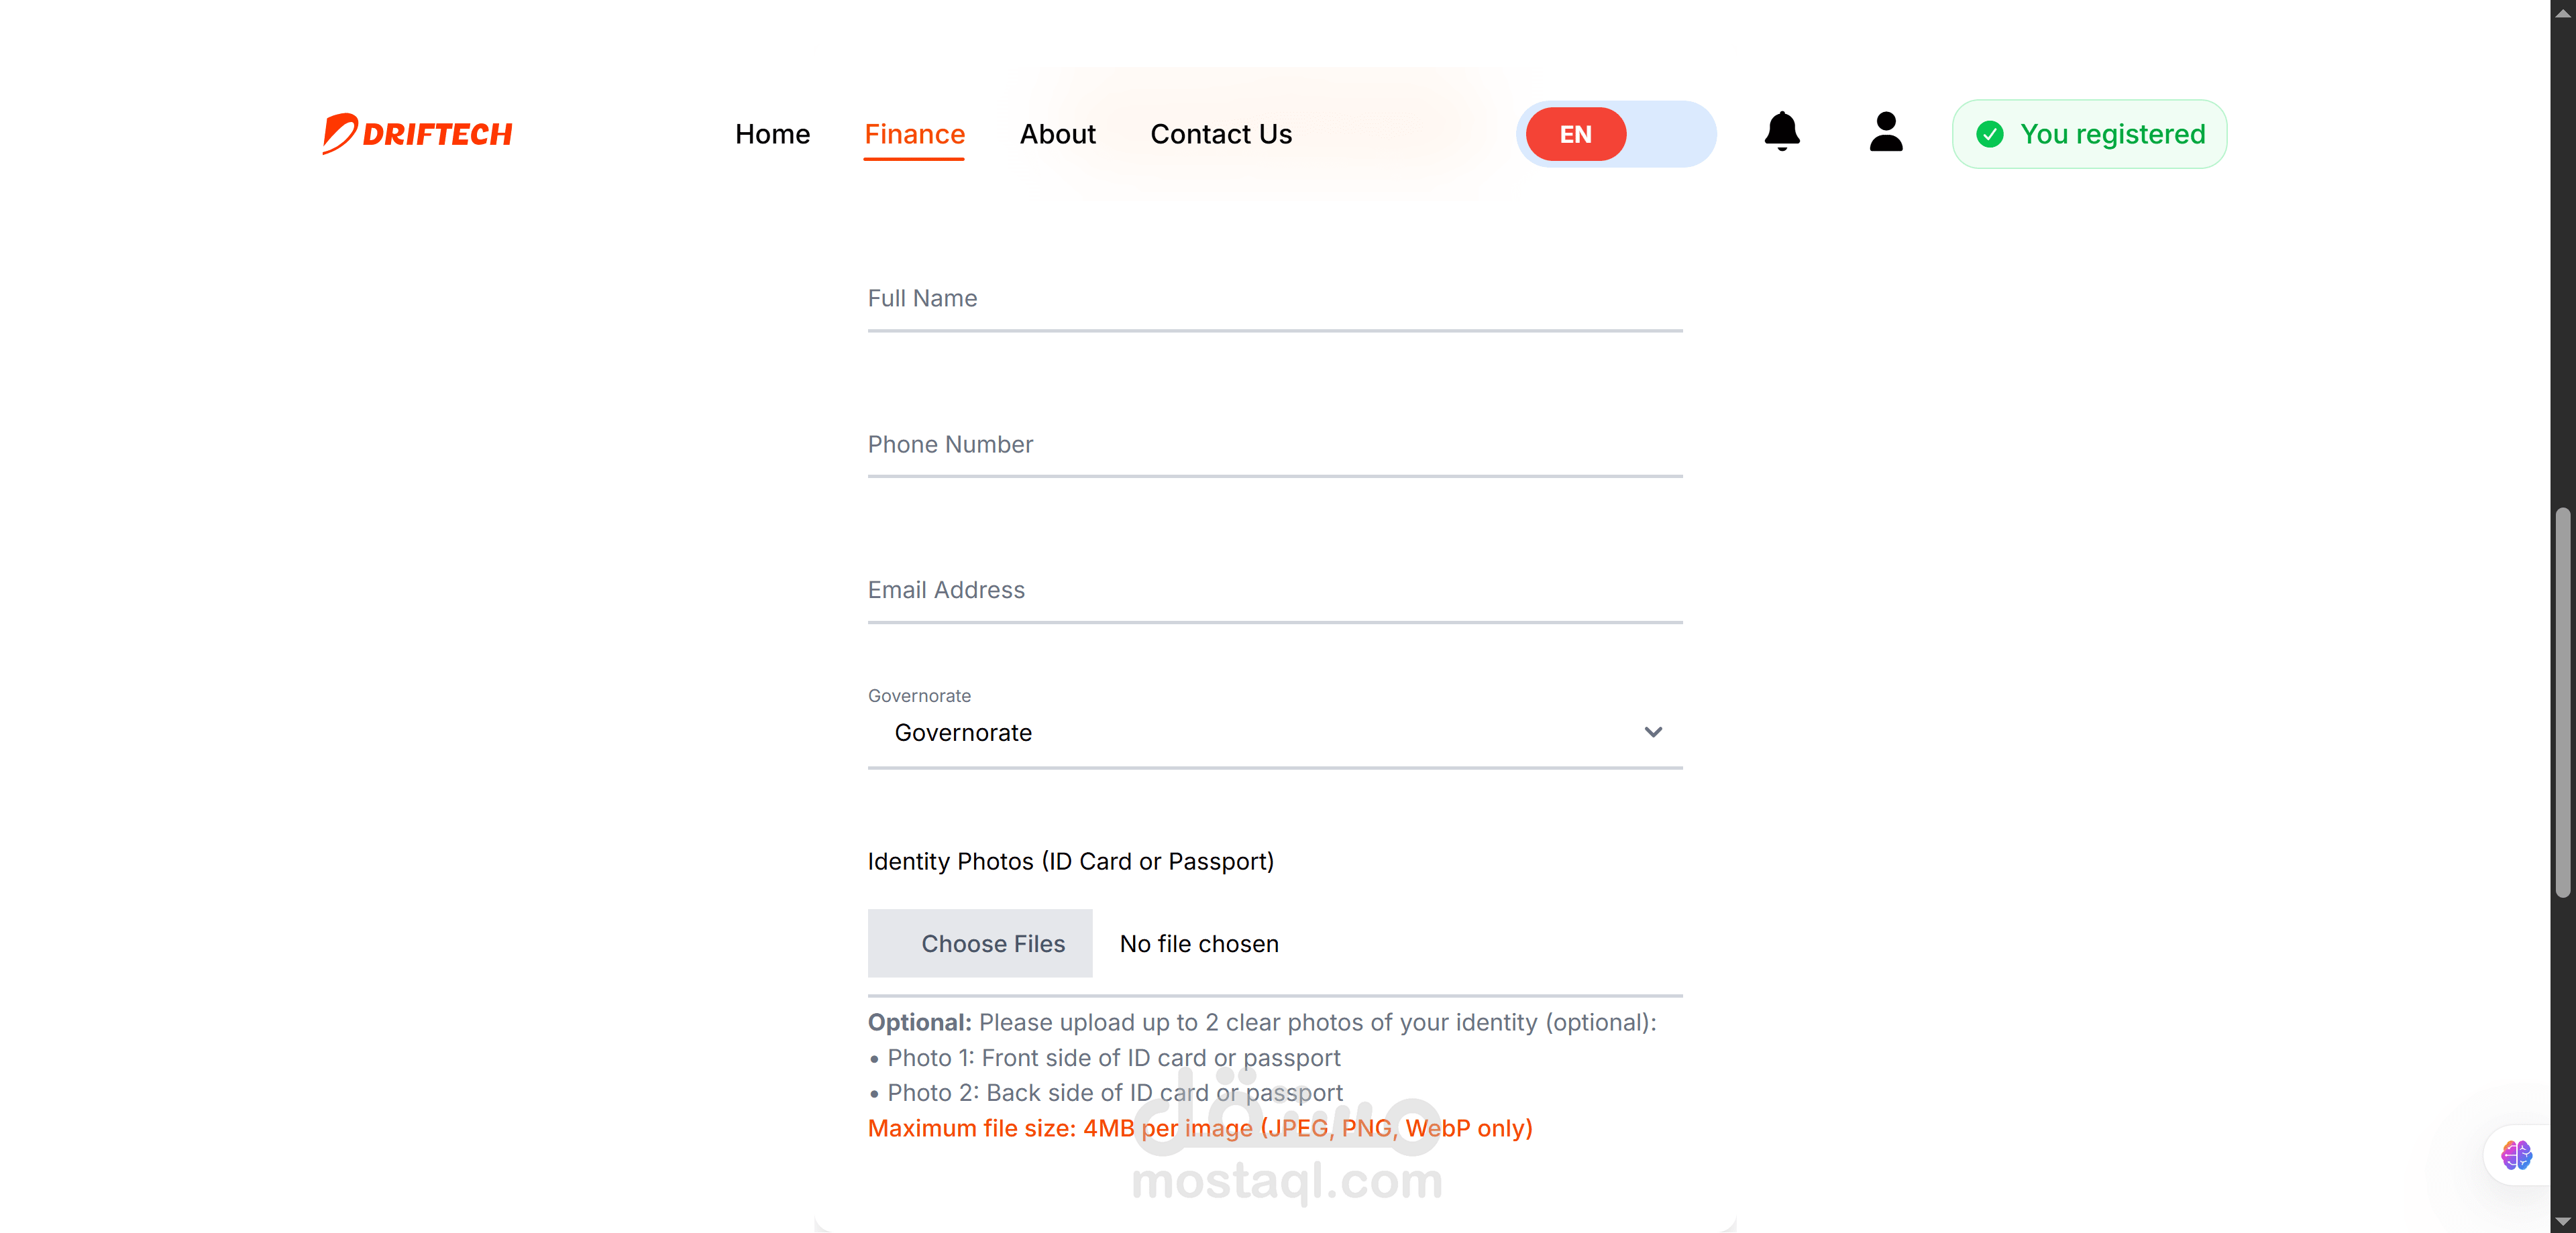Screen dimensions: 2576x1233
Task: Toggle the EN language switch
Action: point(1575,134)
